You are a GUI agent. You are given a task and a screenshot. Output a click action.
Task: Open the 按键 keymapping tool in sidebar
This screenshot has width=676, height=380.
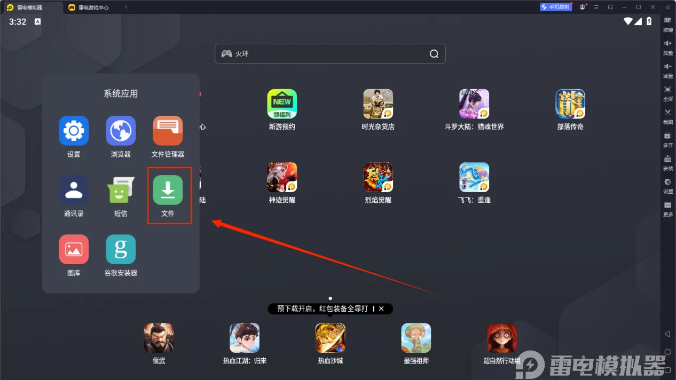click(x=667, y=24)
